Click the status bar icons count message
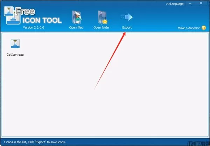The height and width of the screenshot is (146, 210). coord(35,142)
